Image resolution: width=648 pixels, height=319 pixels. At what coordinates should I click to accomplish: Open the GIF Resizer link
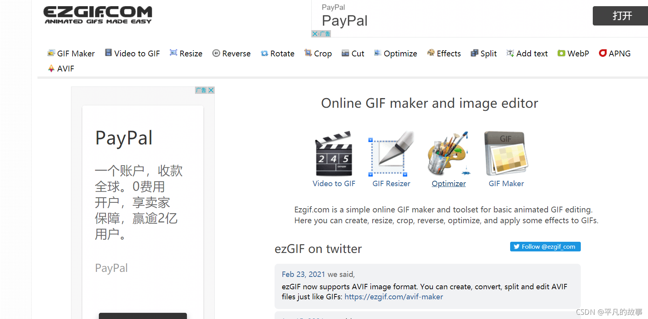(391, 184)
